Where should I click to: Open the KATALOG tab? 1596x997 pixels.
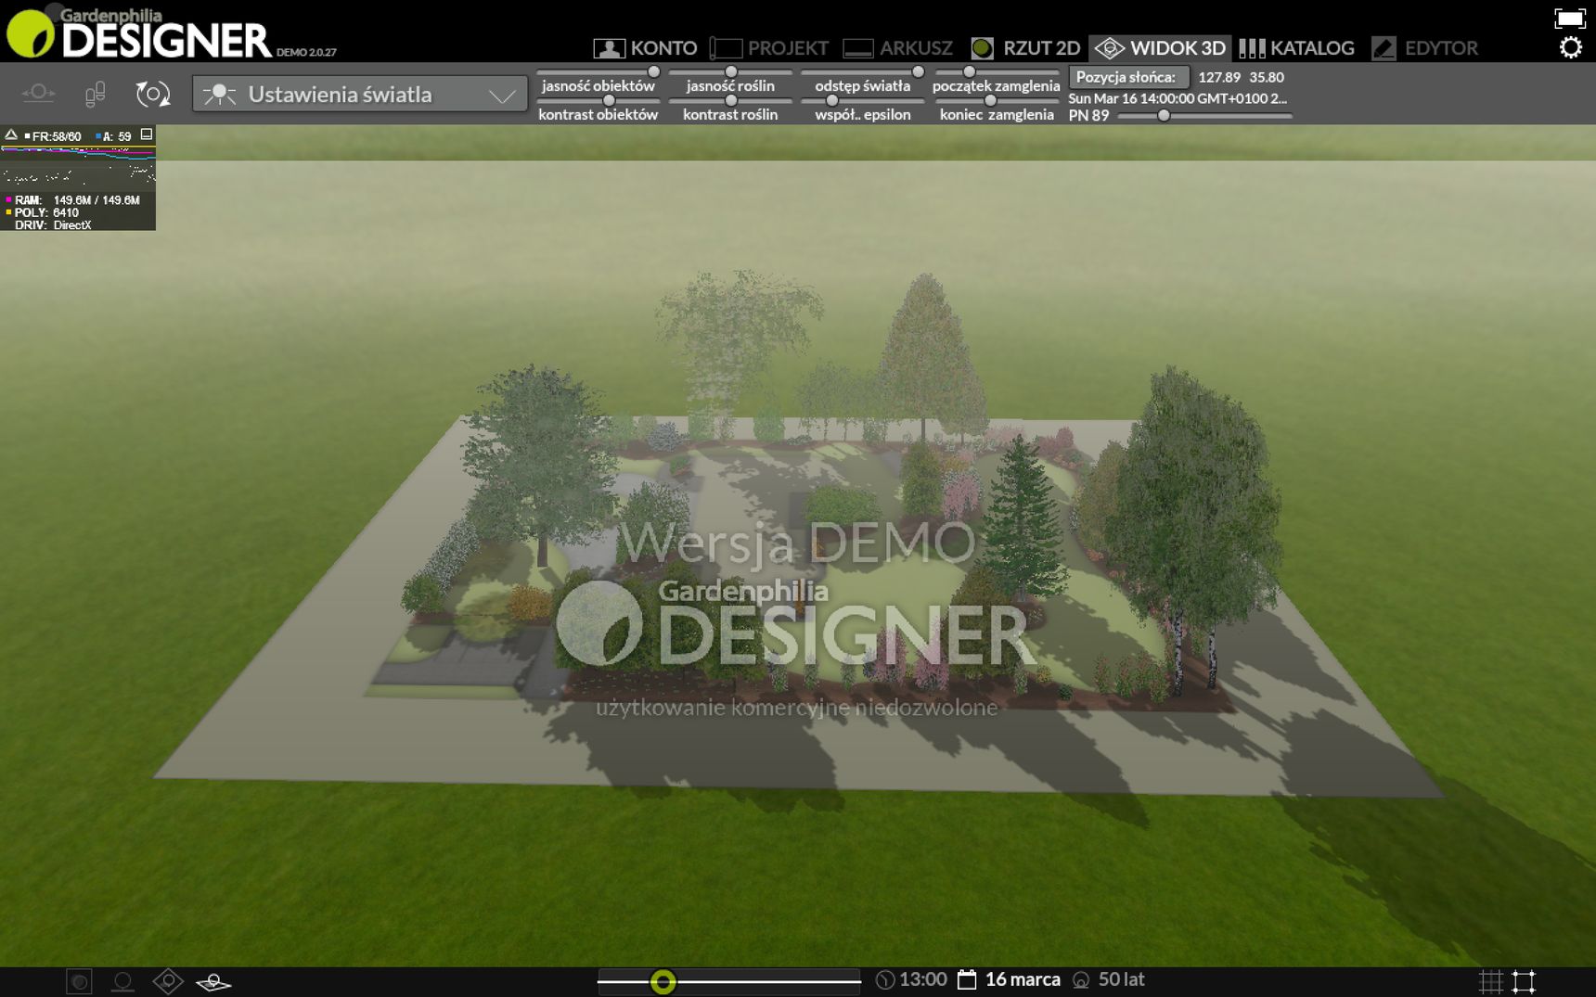point(1297,47)
